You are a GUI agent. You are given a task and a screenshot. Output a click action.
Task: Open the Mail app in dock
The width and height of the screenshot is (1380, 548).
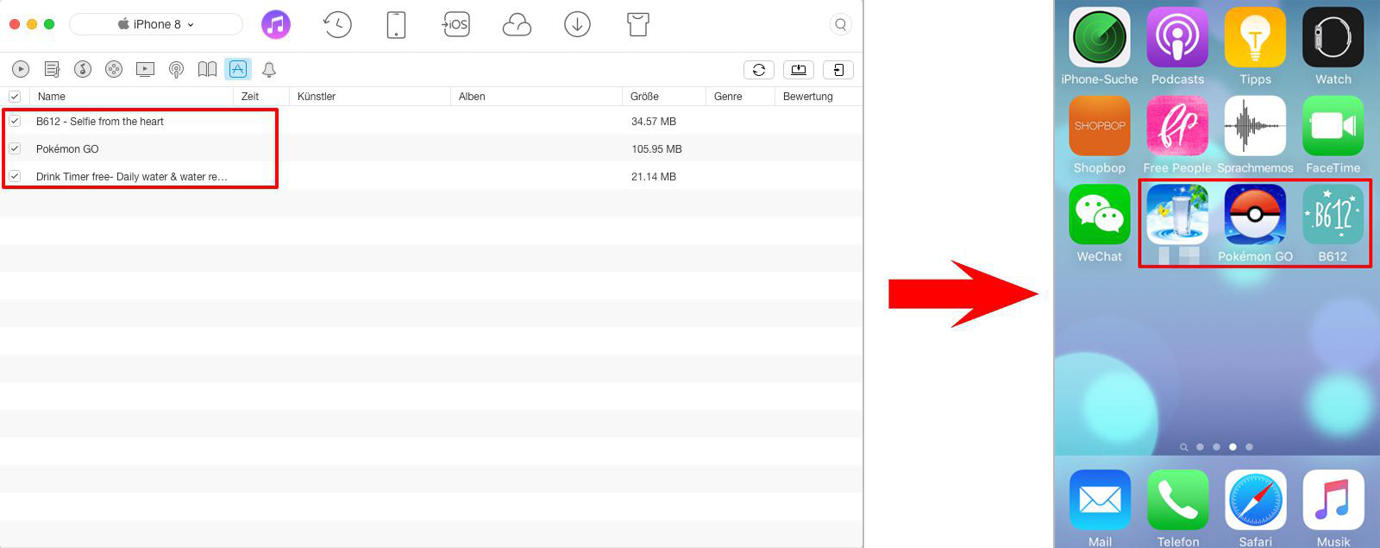[x=1100, y=501]
